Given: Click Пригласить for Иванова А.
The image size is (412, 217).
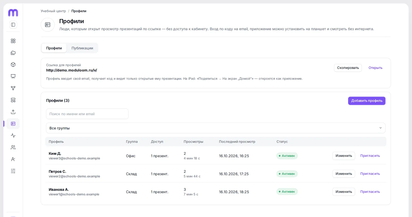Looking at the screenshot, I should [x=370, y=192].
